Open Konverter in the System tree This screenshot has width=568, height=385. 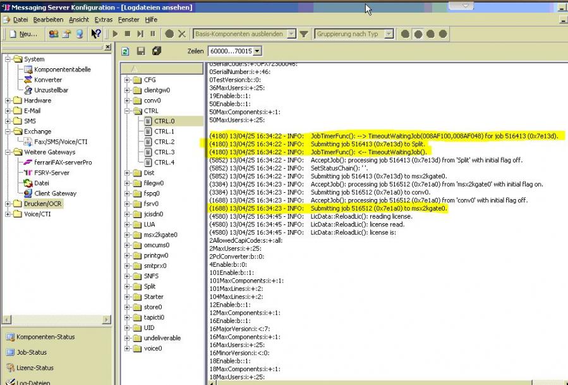click(x=48, y=80)
